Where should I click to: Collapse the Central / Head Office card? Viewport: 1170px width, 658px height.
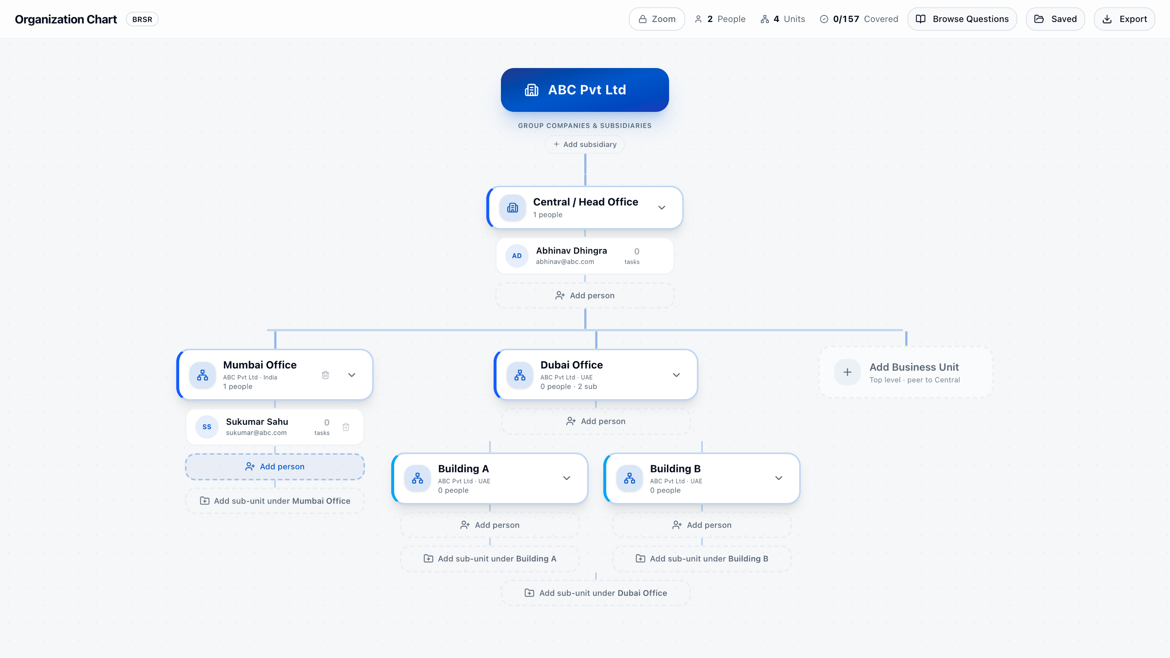tap(661, 208)
